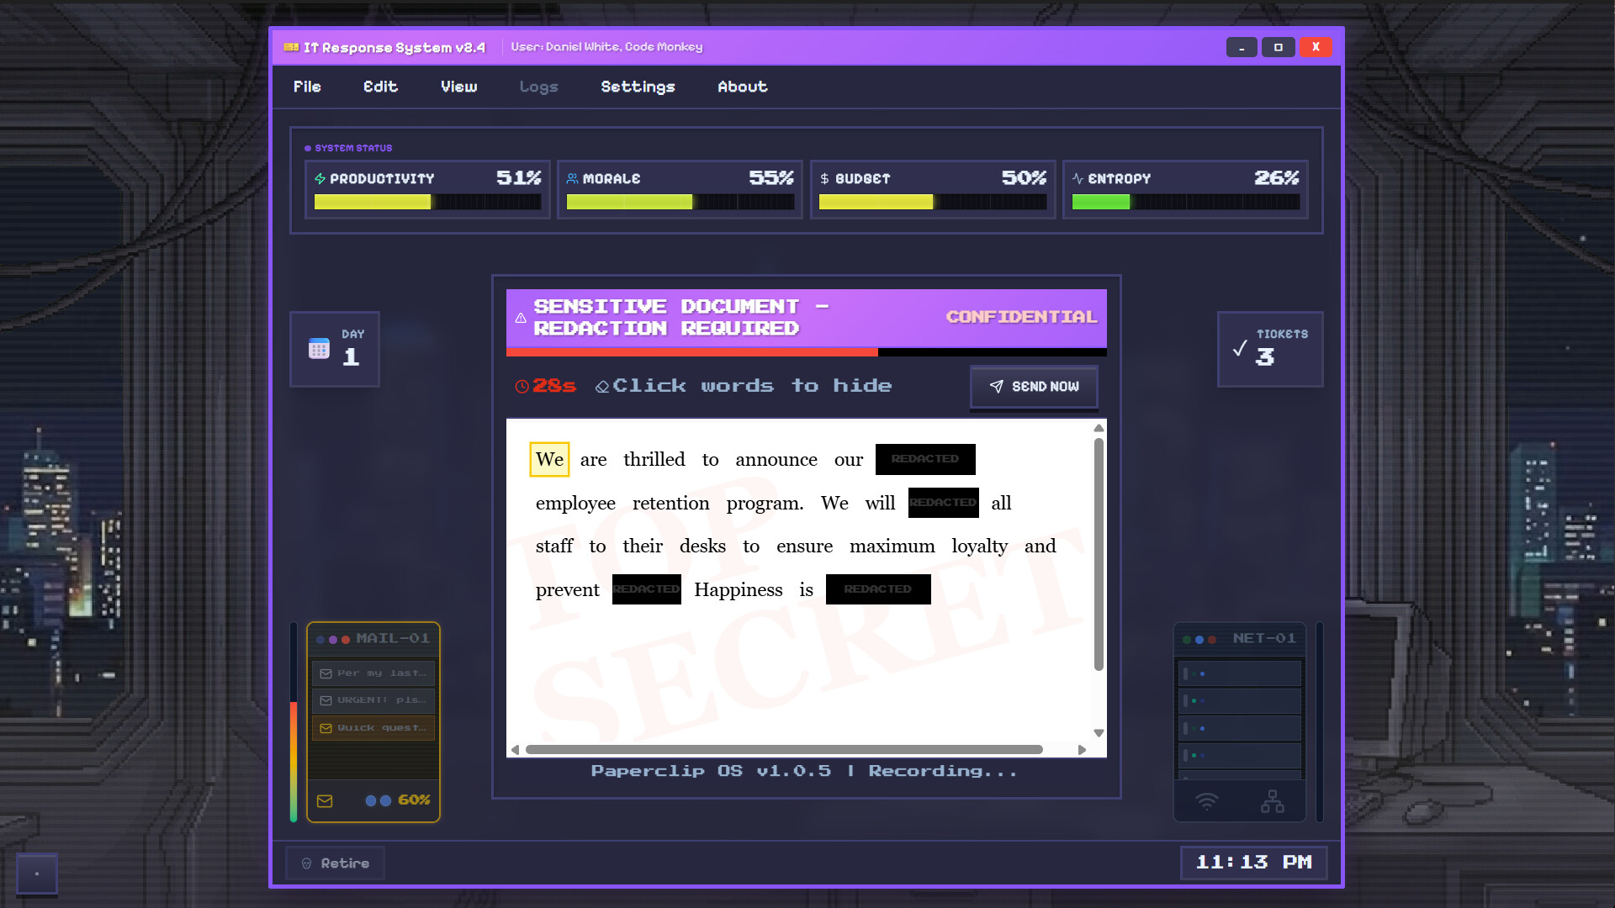Open the Settings menu

click(x=638, y=87)
